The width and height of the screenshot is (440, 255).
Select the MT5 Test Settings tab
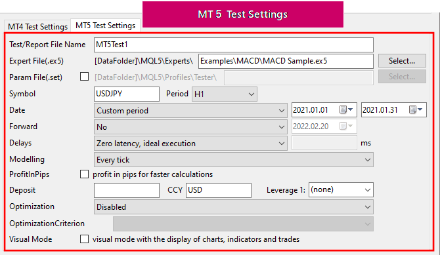click(x=105, y=26)
